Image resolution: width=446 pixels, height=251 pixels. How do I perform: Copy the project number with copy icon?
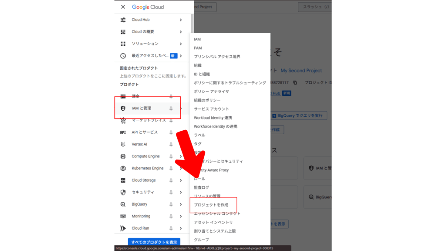point(295,82)
